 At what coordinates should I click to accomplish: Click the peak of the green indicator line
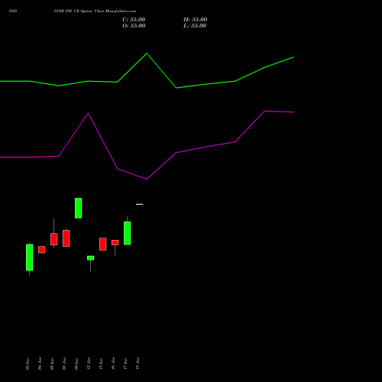click(147, 53)
